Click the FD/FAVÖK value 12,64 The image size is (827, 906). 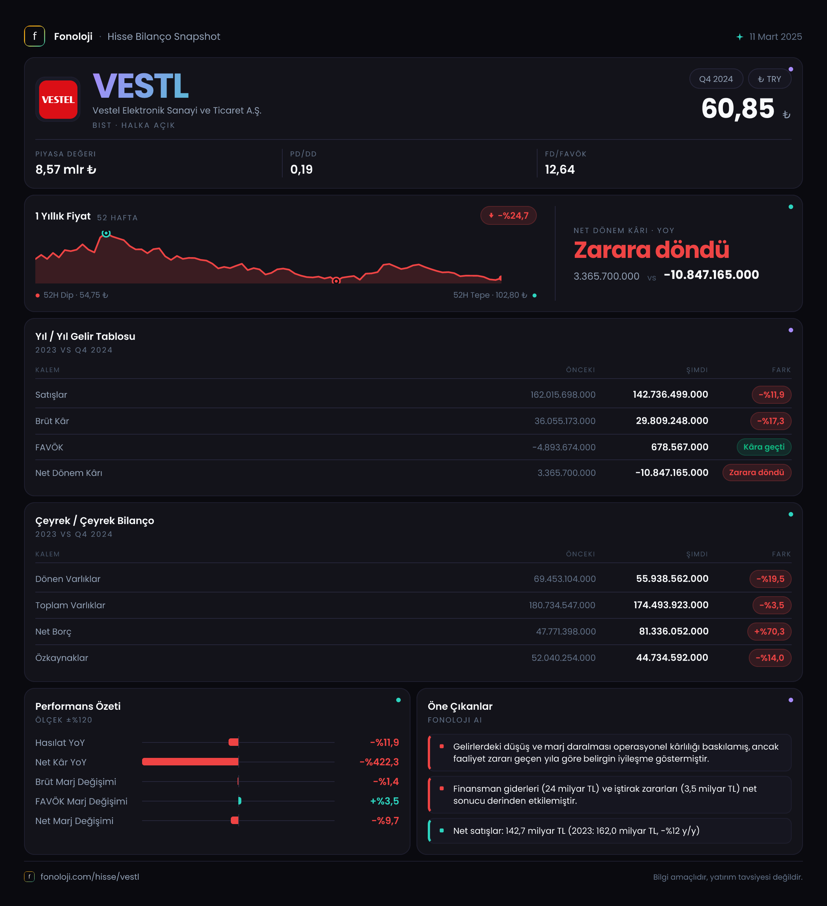tap(560, 170)
